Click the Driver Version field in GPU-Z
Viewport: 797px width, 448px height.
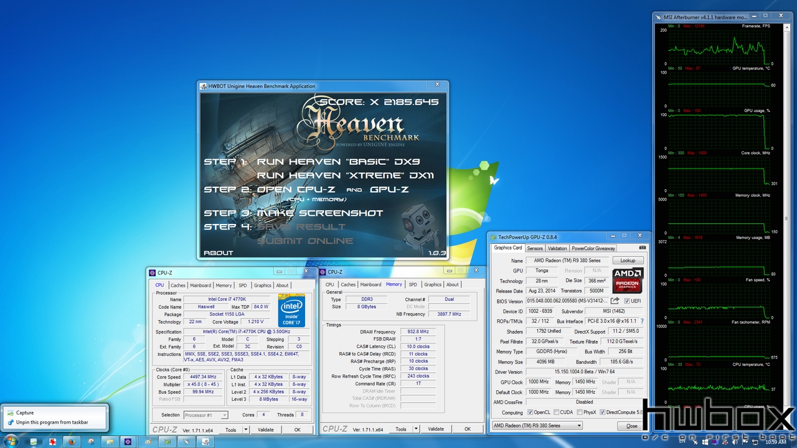coord(585,371)
